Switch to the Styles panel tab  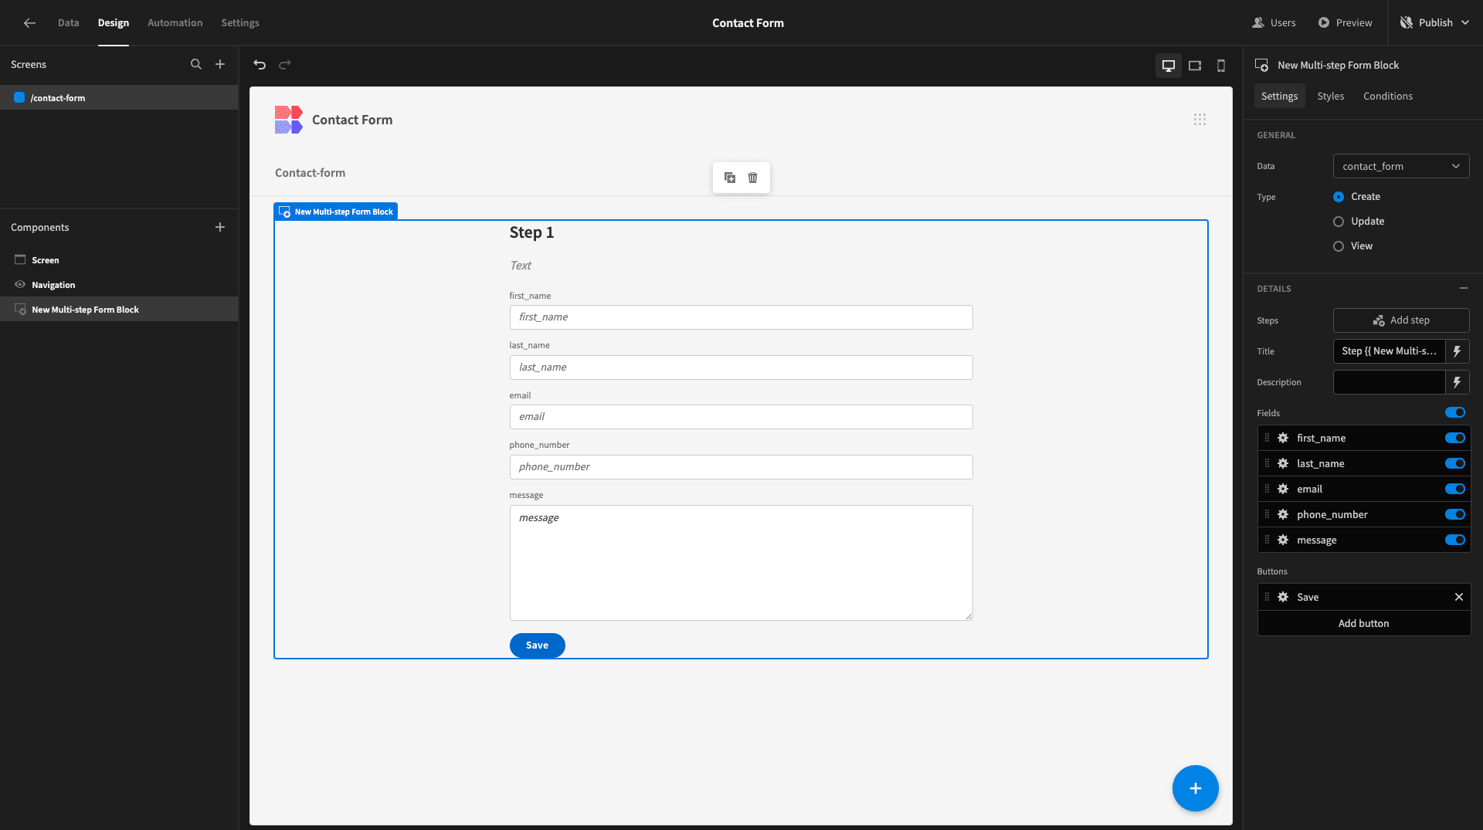pyautogui.click(x=1330, y=96)
